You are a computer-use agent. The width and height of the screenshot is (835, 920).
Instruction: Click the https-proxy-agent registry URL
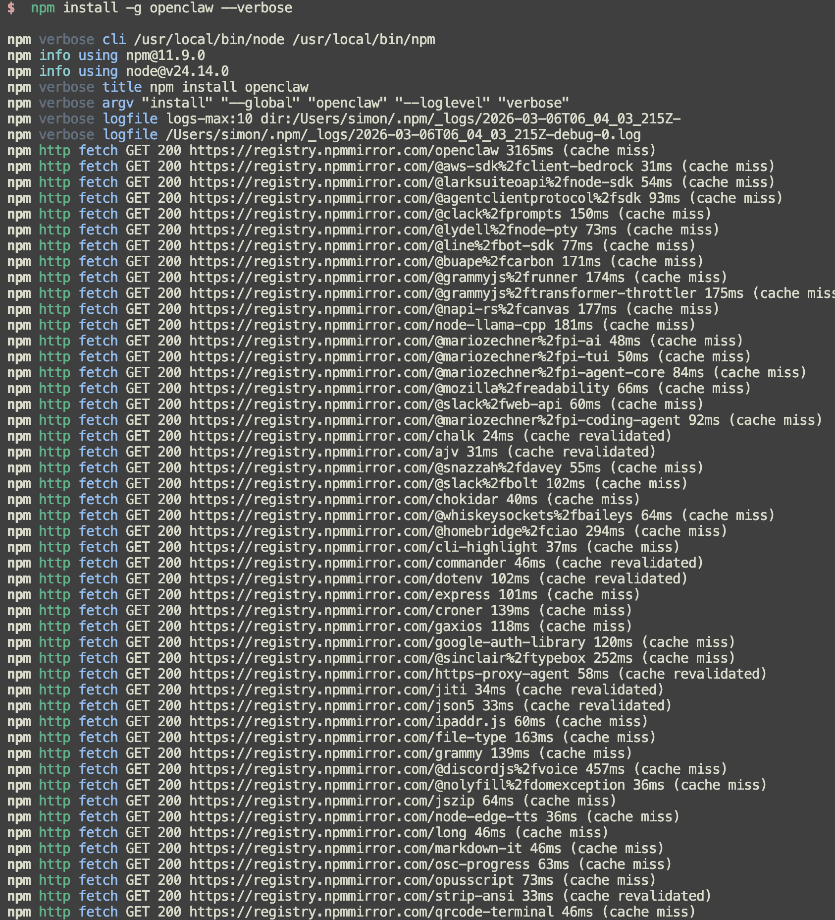click(379, 674)
